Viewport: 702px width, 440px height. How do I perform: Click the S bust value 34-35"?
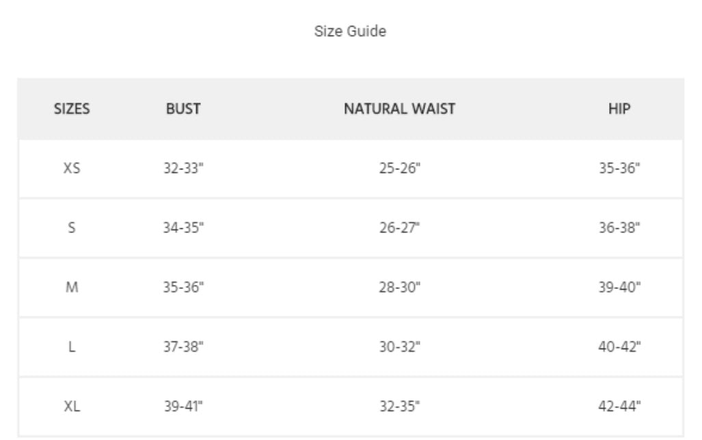(183, 228)
